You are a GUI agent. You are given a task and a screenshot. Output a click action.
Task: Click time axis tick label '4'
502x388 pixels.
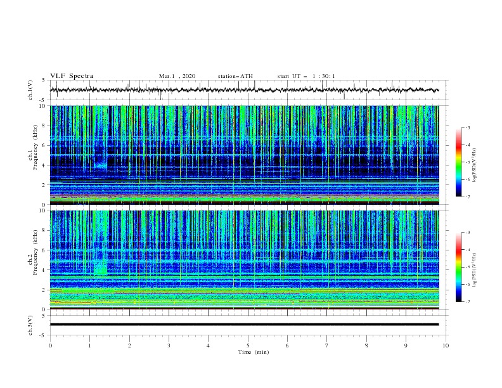[x=208, y=346]
